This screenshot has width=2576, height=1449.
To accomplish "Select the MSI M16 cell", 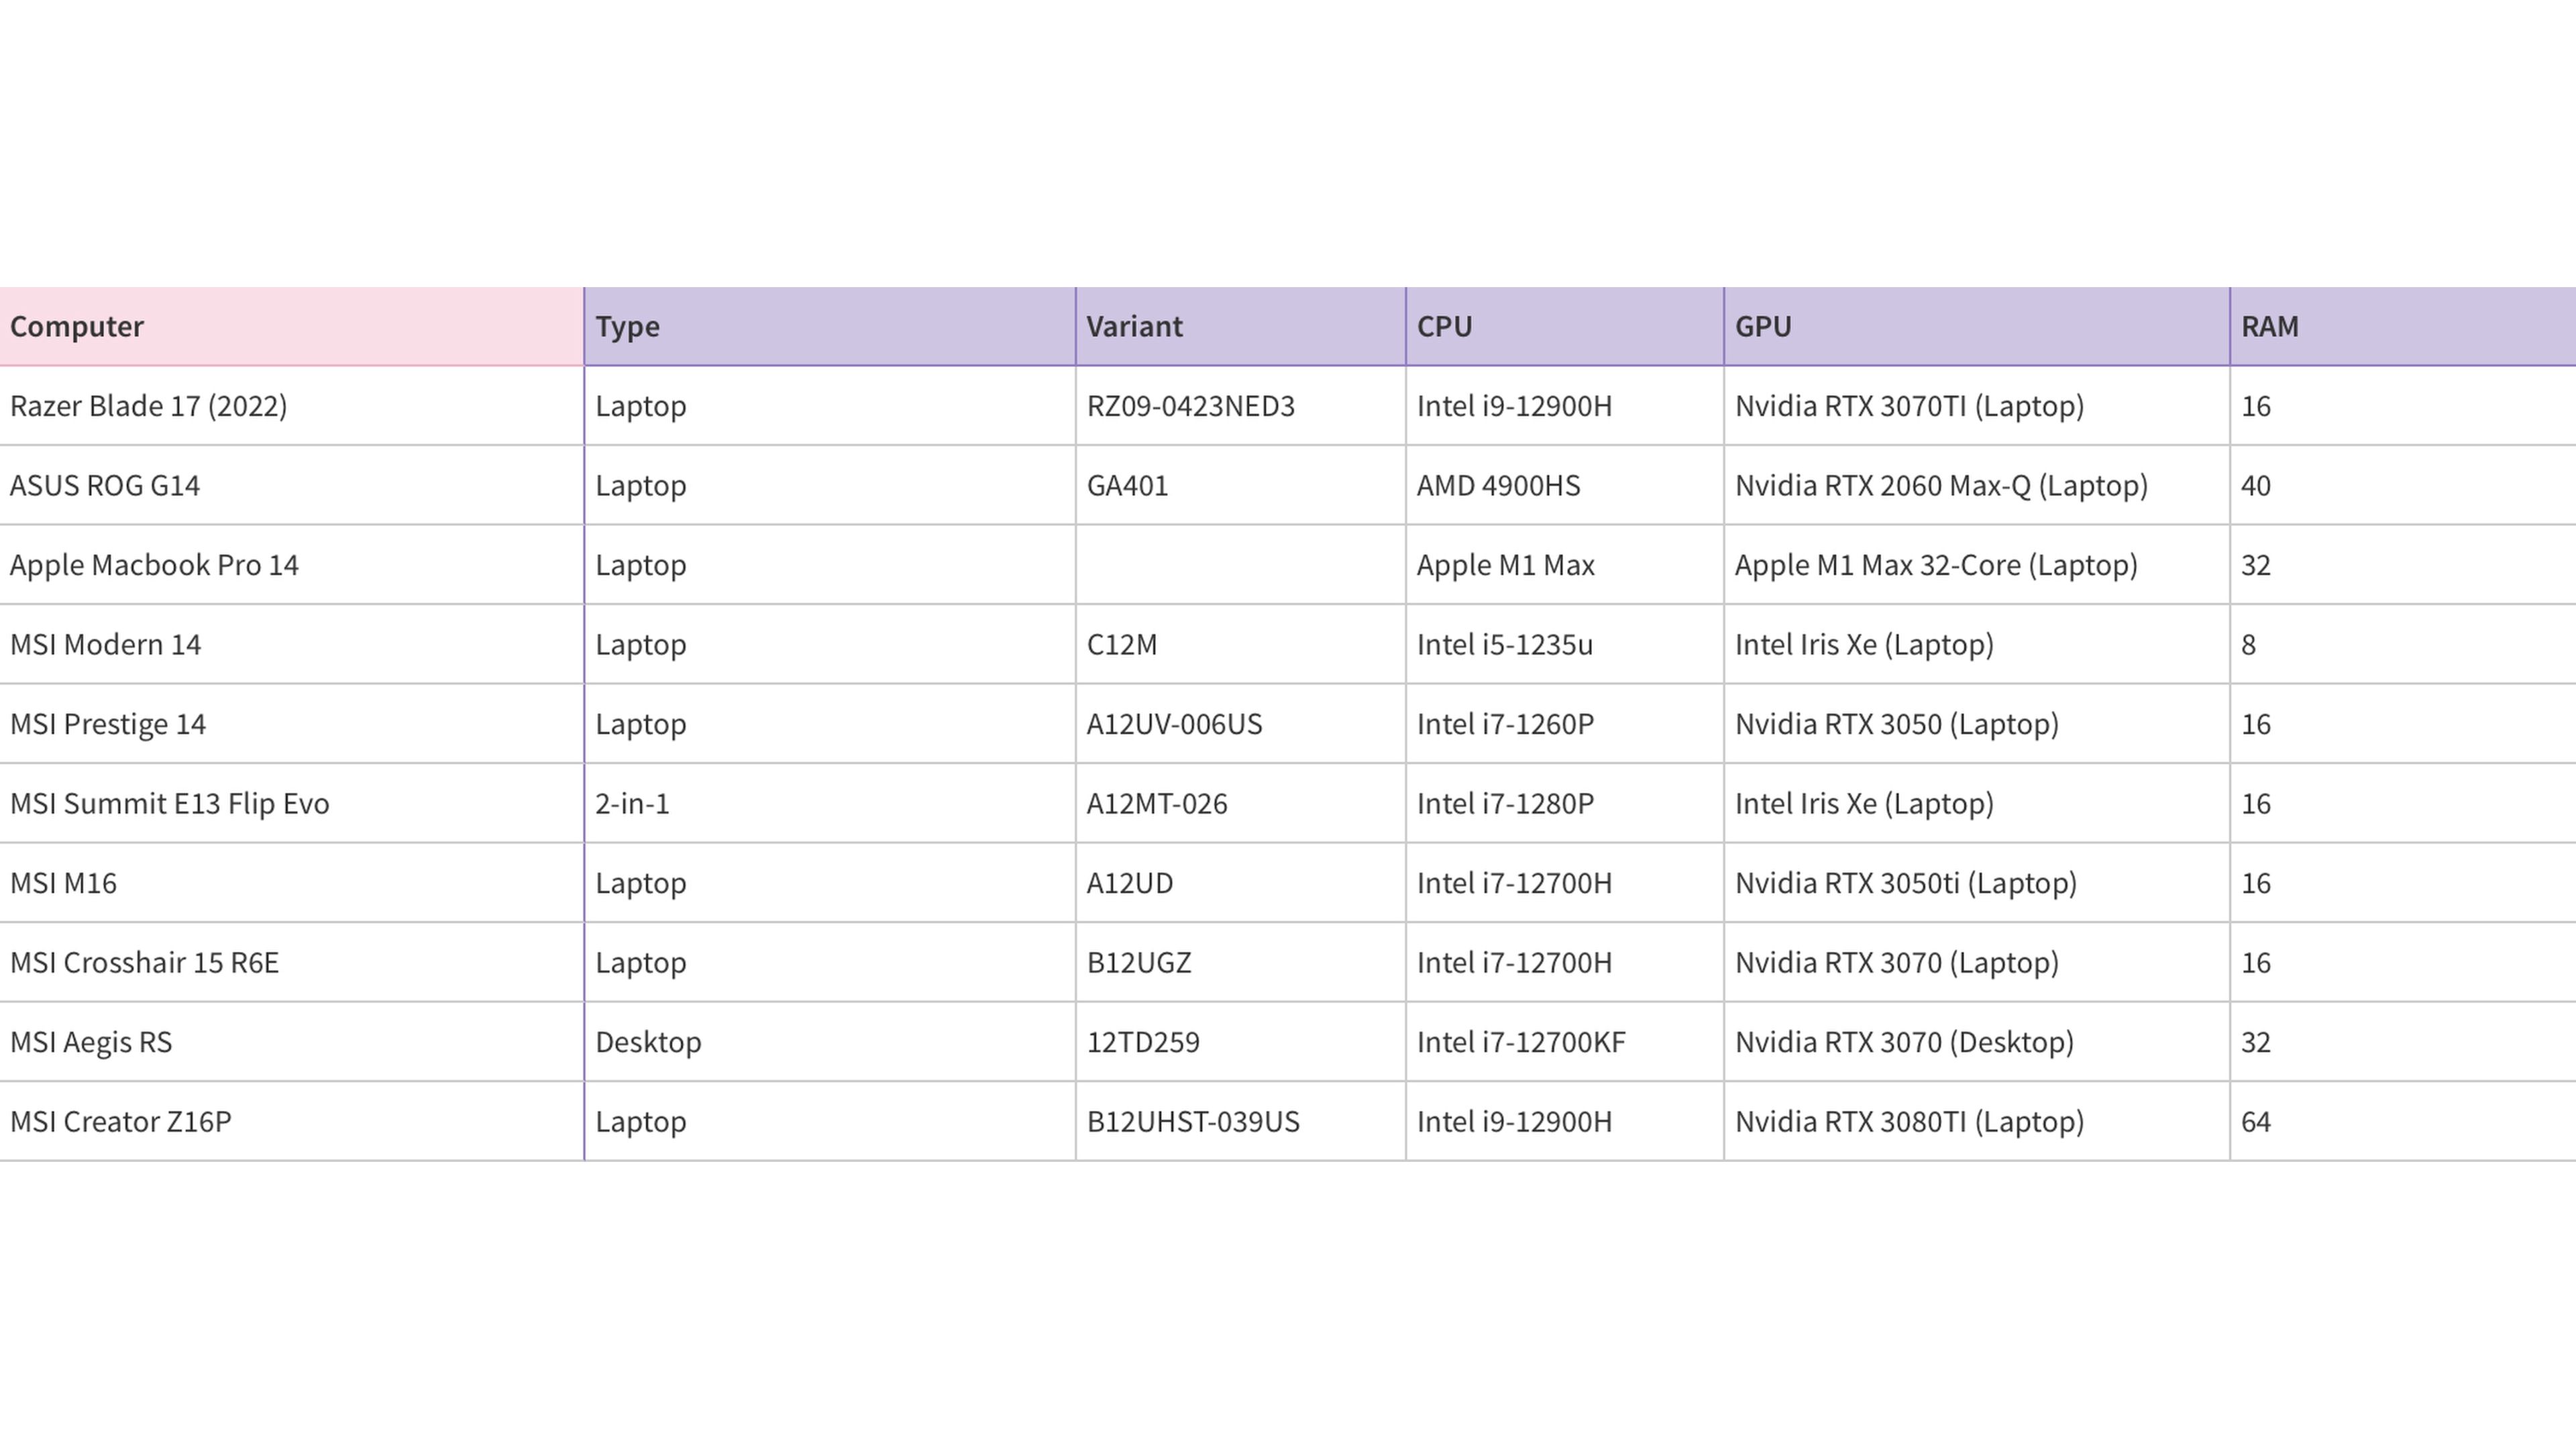I will [291, 883].
